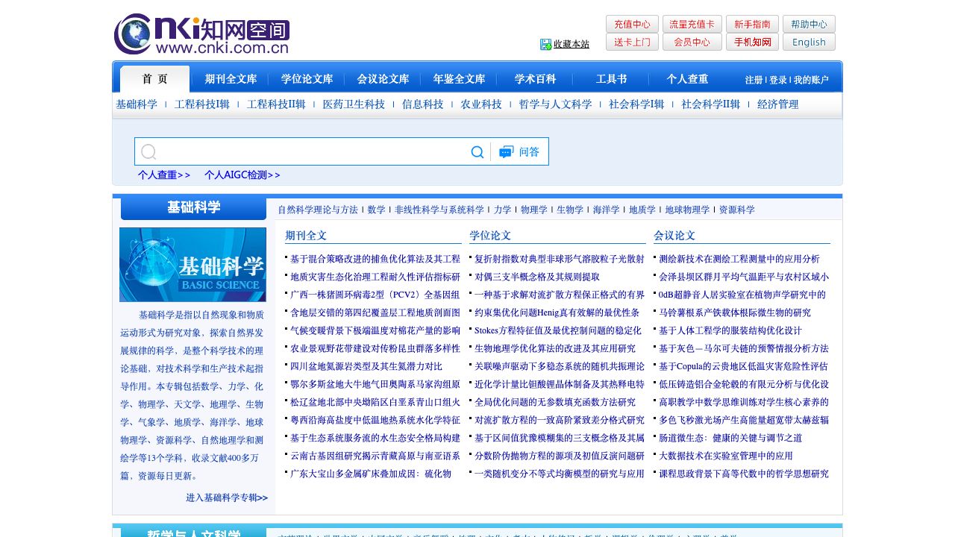Image resolution: width=955 pixels, height=537 pixels.
Task: Click the 手机知网 button
Action: 752,42
